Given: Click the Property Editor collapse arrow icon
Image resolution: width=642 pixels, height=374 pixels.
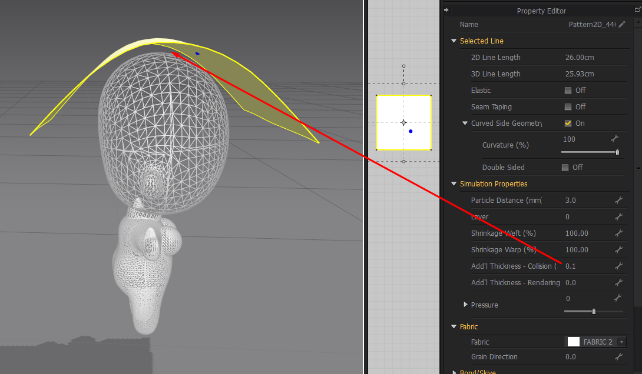Looking at the screenshot, I should click(x=446, y=10).
